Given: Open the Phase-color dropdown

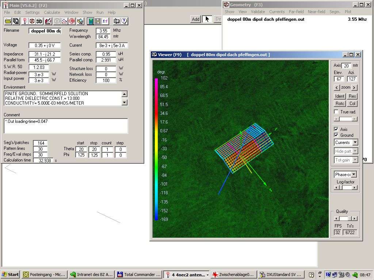Looking at the screenshot, I should pyautogui.click(x=354, y=175).
